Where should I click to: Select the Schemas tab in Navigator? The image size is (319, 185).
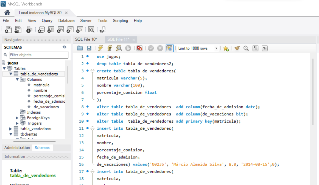tap(42, 148)
